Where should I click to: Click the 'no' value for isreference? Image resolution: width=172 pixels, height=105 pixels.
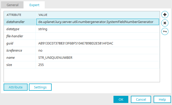(x=98, y=50)
